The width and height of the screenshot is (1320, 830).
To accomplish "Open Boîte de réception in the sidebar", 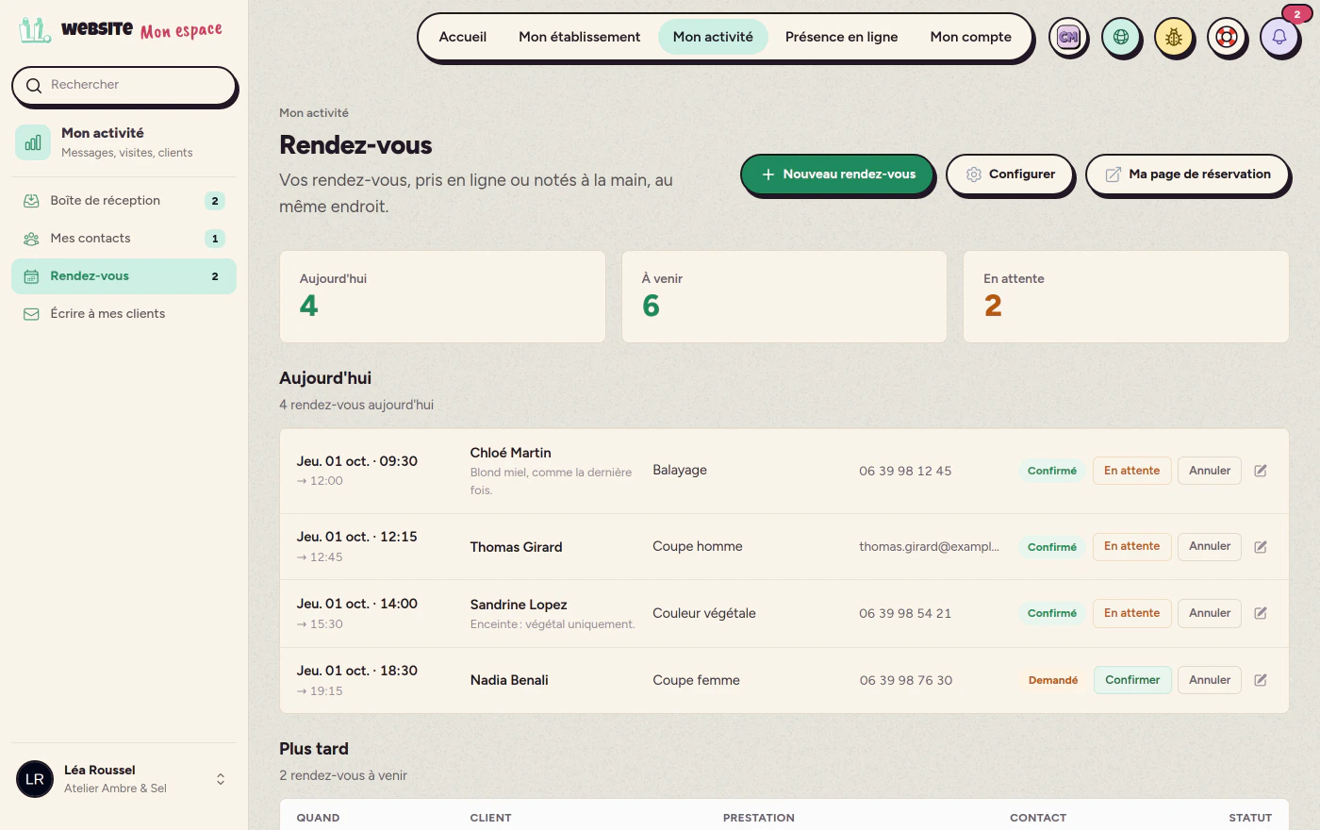I will coord(124,201).
